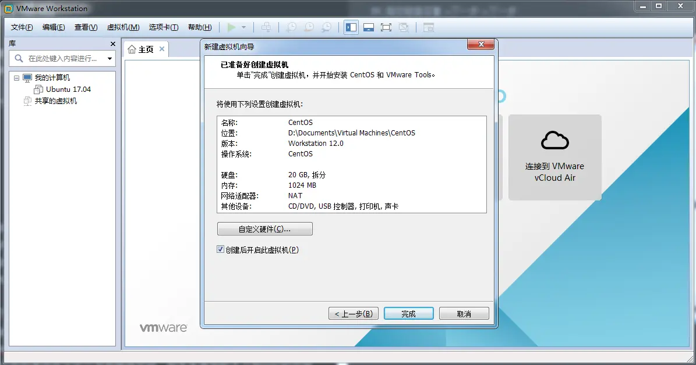
Task: Click the 完成 button
Action: [x=409, y=314]
